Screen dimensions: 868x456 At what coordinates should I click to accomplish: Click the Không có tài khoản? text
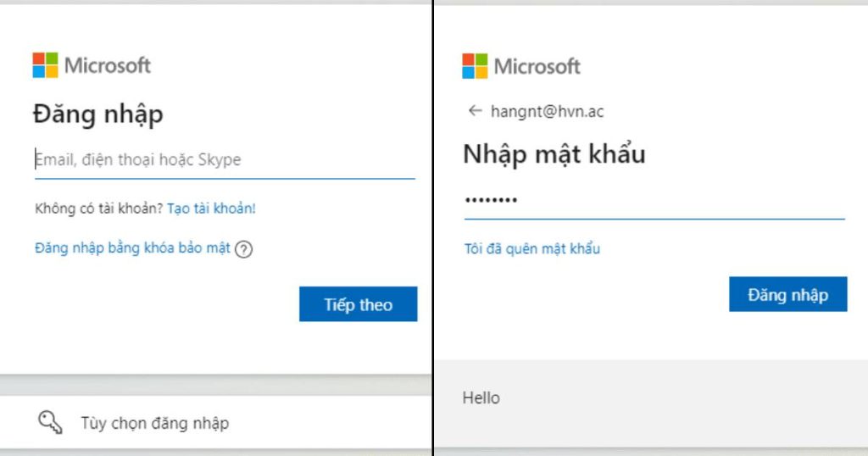click(x=99, y=208)
